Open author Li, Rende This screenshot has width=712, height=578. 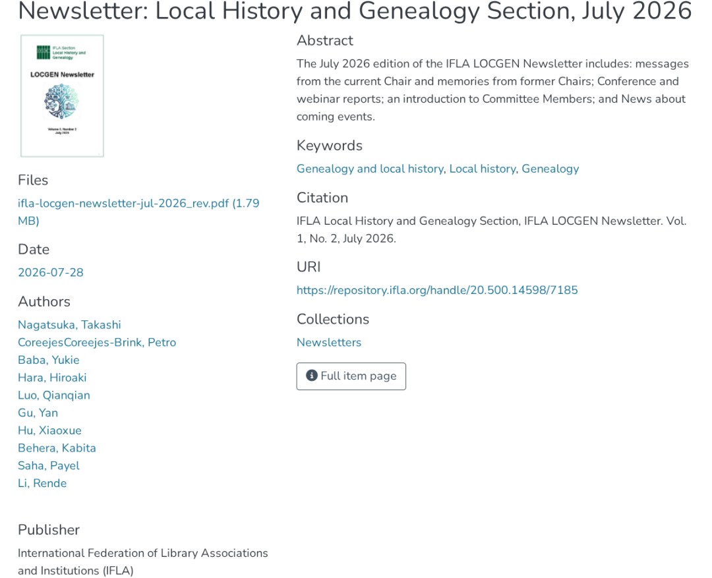42,483
